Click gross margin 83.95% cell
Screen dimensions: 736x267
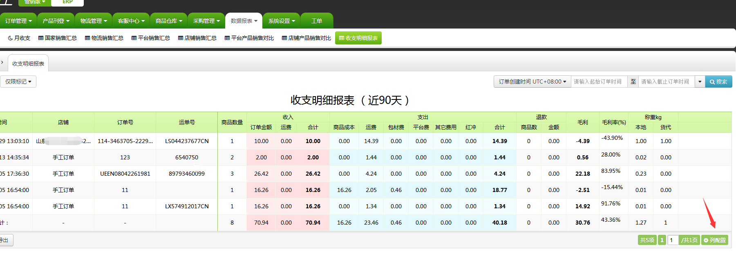[x=611, y=171]
